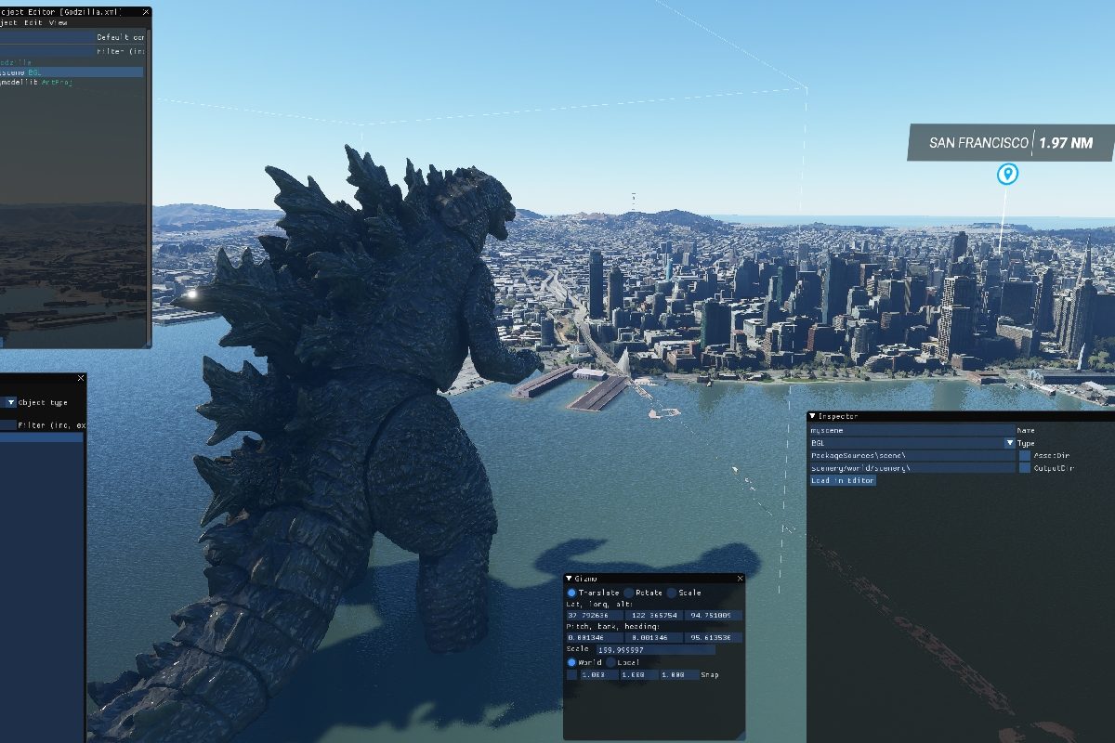Enable the Snap checkbox in Gizmo panel
Screen dimensions: 1115x743
click(572, 674)
